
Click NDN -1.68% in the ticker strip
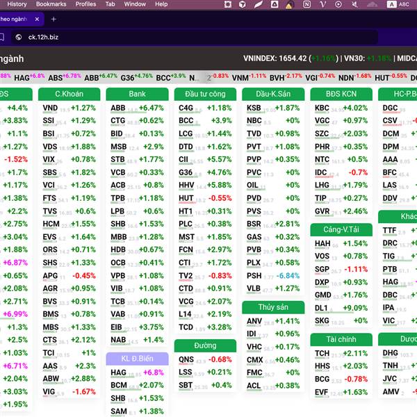354,77
